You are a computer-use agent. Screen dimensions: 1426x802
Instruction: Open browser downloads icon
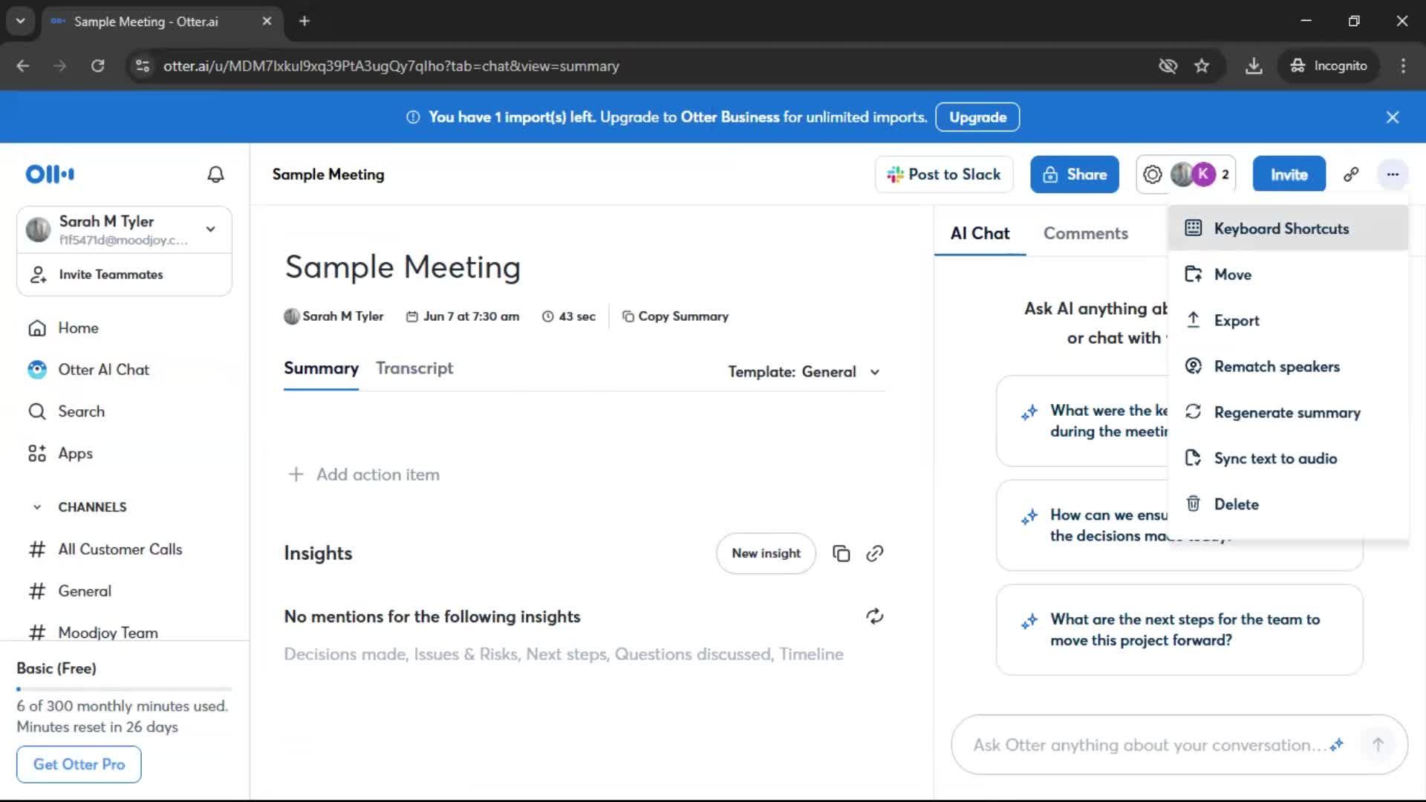point(1254,66)
